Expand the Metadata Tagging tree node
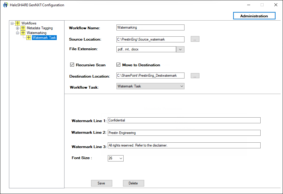Screen dimensions: 283x194 [x=17, y=28]
